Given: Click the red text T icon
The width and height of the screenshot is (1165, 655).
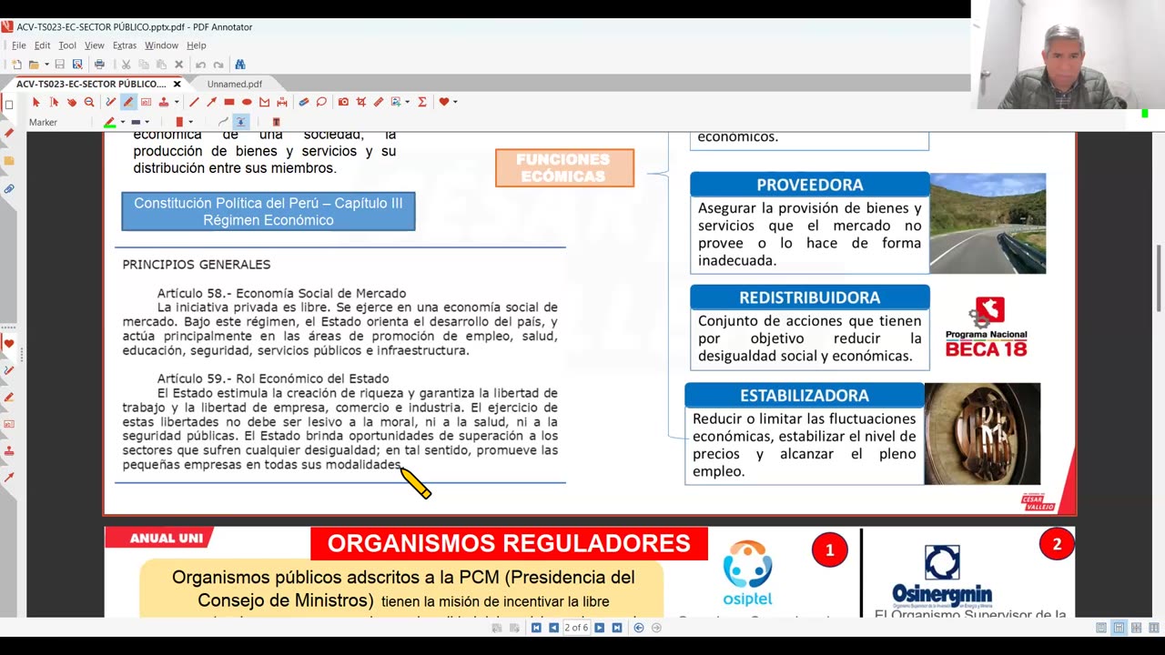Looking at the screenshot, I should click(x=276, y=122).
